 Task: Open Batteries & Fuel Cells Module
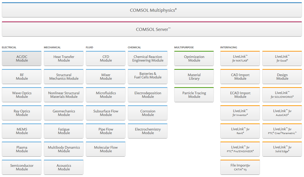click(148, 77)
